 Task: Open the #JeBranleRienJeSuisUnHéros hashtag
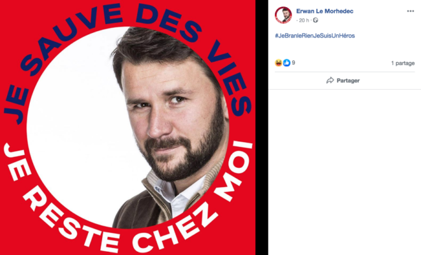coord(314,36)
